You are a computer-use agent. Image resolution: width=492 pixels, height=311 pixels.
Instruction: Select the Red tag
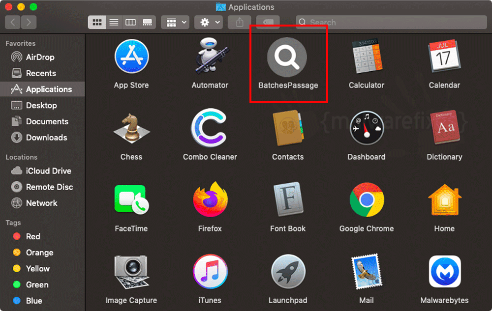(42, 236)
